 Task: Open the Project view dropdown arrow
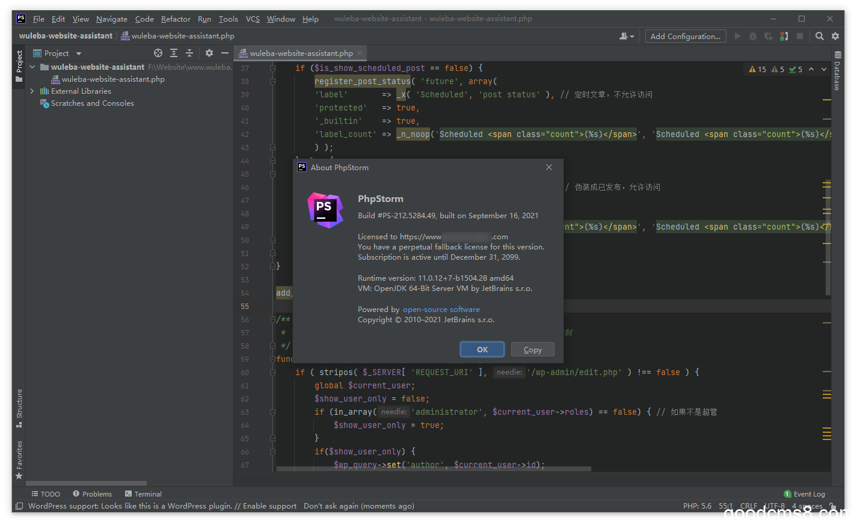pos(79,54)
